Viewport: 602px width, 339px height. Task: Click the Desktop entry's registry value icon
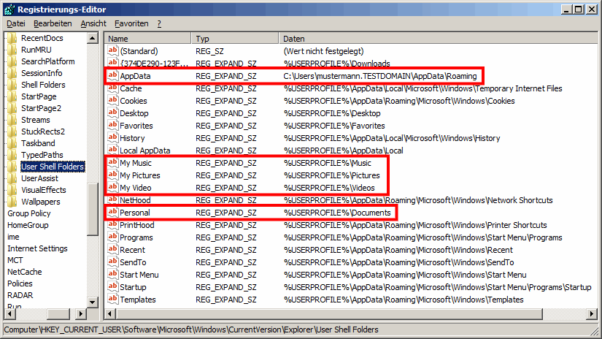point(112,113)
